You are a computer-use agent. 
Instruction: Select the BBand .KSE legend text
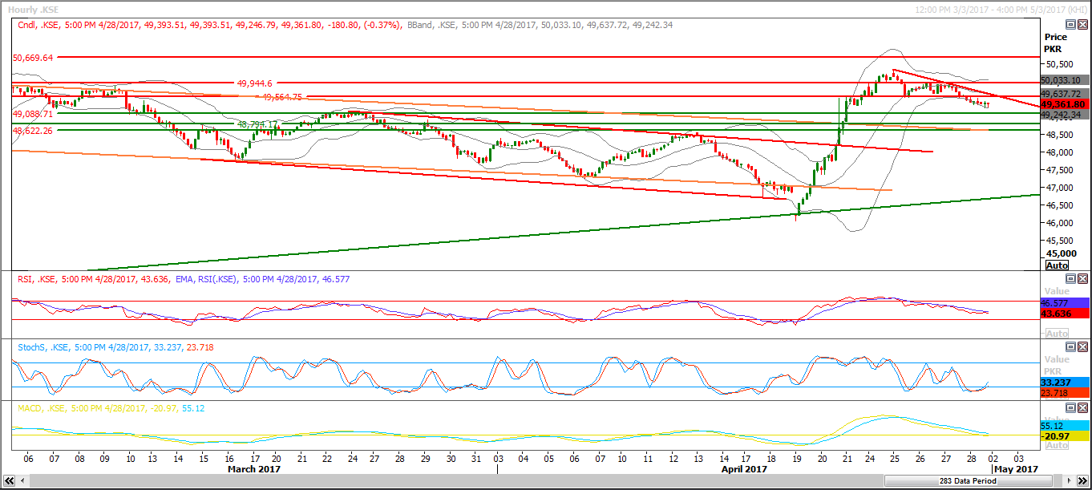540,25
